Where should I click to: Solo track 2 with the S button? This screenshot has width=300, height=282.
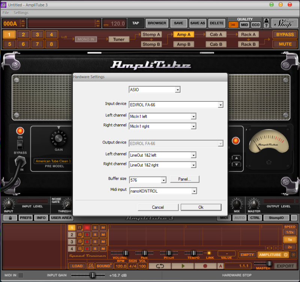95,235
